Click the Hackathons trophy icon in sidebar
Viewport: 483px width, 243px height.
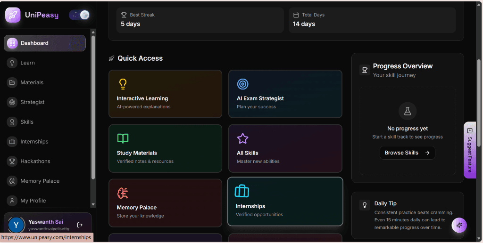click(x=12, y=161)
